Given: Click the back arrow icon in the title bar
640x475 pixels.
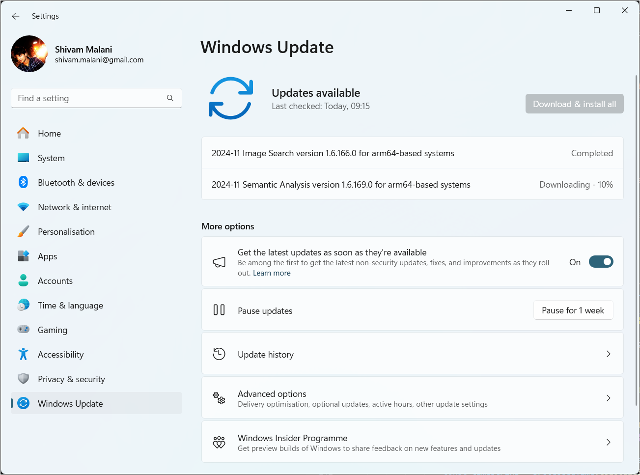Looking at the screenshot, I should click(16, 16).
